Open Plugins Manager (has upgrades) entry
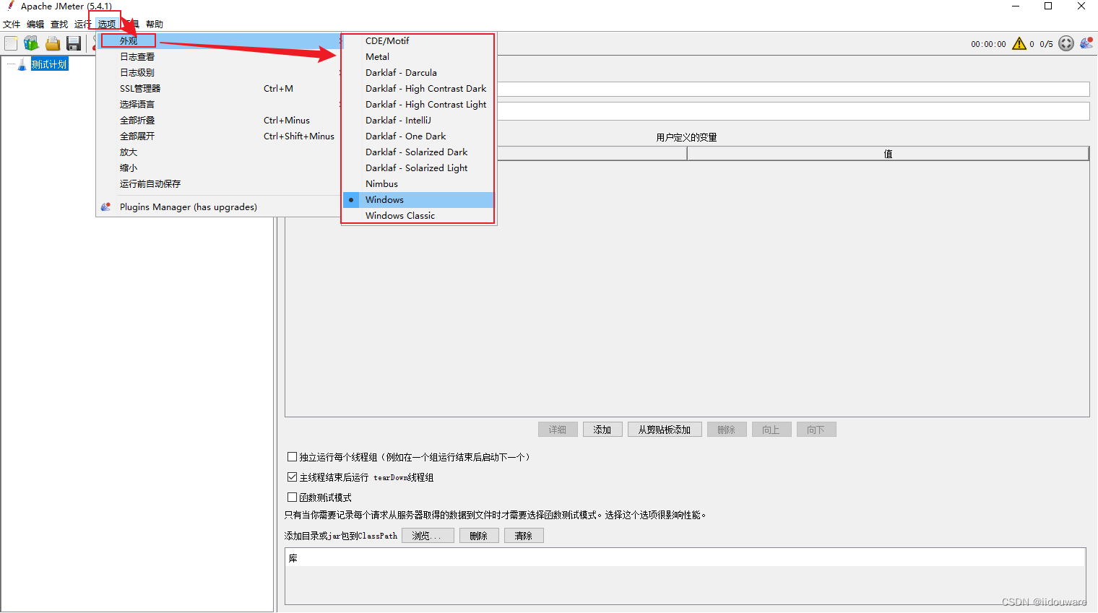Screen dimensions: 1098x613 tap(220, 206)
